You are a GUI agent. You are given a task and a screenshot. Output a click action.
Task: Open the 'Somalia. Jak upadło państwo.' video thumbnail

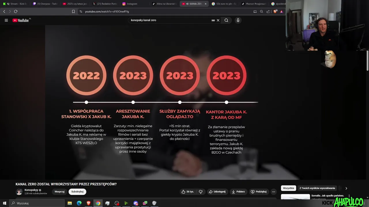click(x=295, y=197)
